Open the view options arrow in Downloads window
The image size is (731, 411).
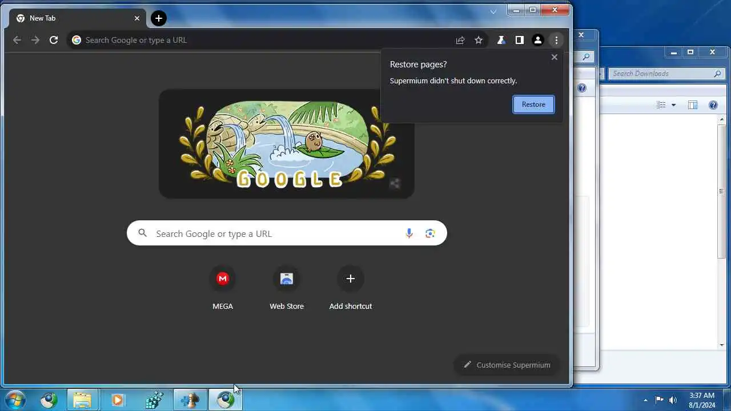pyautogui.click(x=673, y=105)
